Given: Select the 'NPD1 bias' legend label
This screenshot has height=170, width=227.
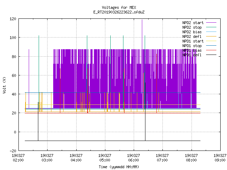Looking at the screenshot, I should (192, 50).
